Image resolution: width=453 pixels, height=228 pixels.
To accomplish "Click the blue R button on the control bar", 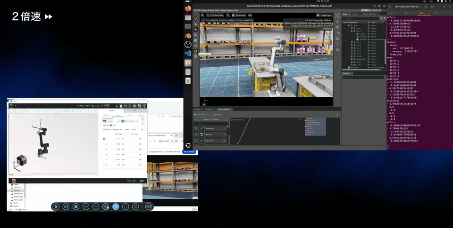I will point(116,206).
